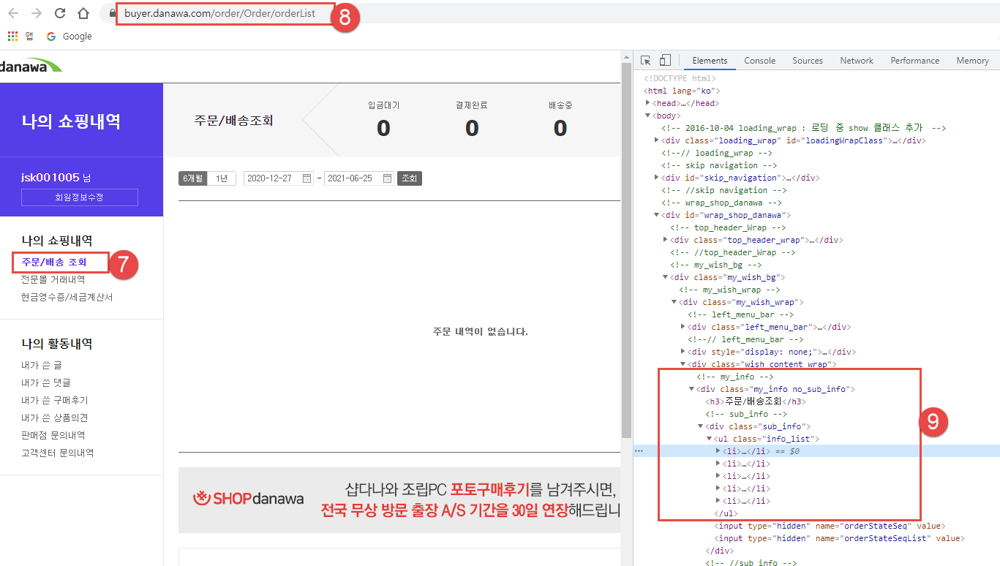Go back with the browser back arrow
The width and height of the screenshot is (1000, 566).
[14, 13]
